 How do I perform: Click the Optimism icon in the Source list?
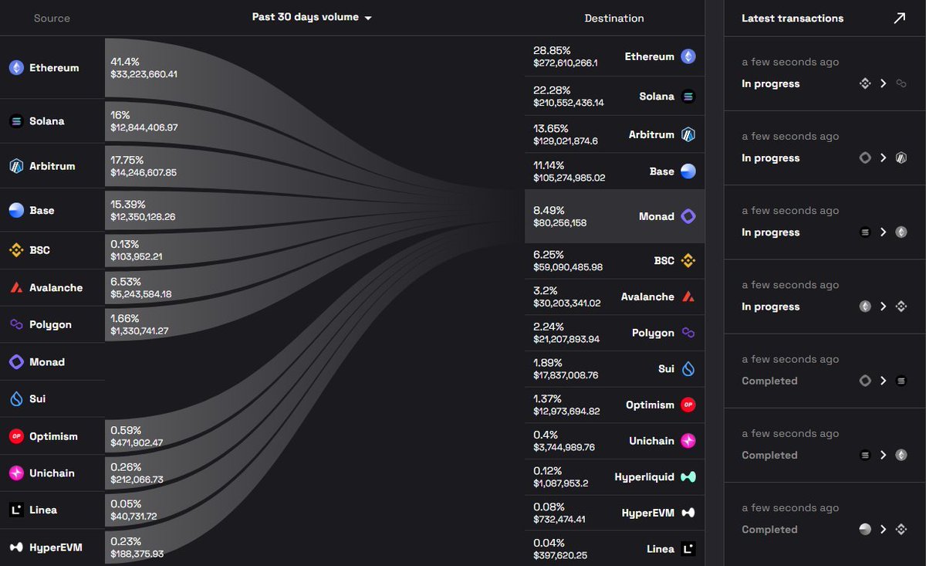[16, 436]
